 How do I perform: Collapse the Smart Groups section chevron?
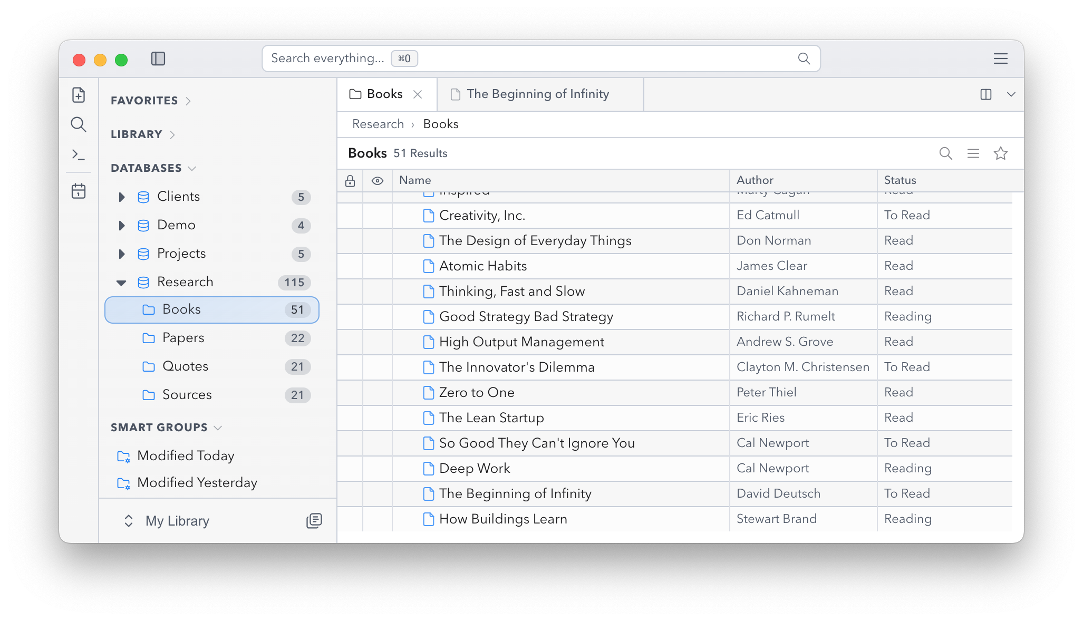tap(218, 428)
